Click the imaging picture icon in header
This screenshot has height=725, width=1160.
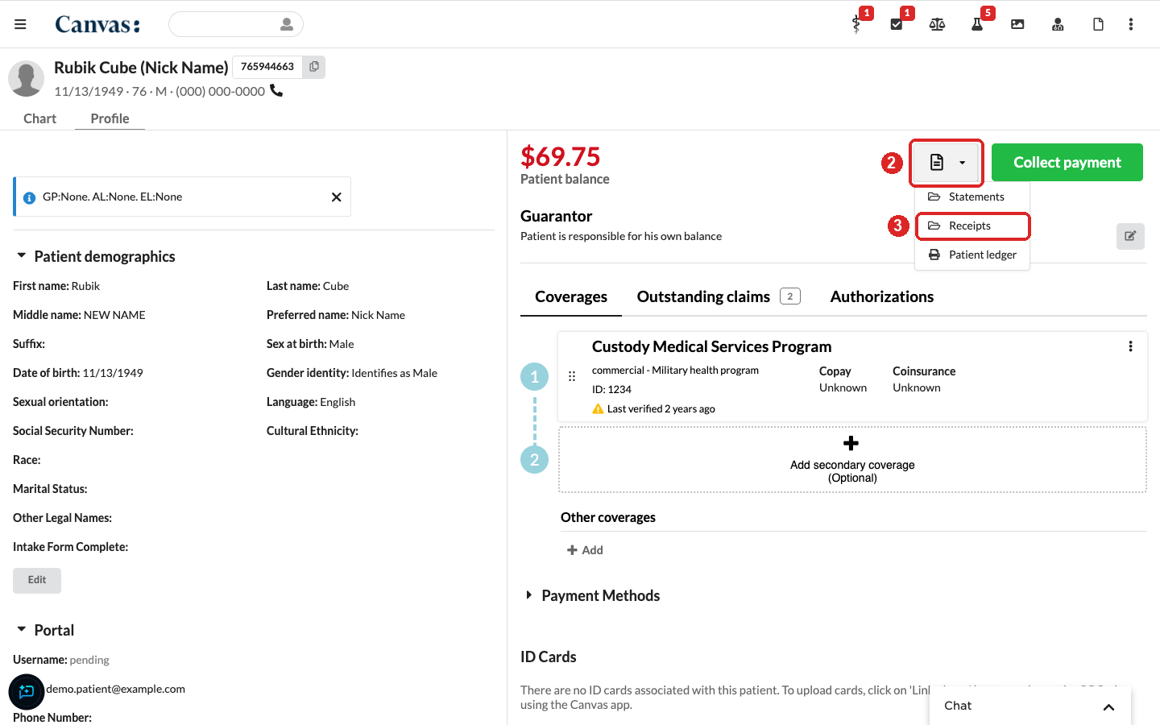pos(1017,24)
